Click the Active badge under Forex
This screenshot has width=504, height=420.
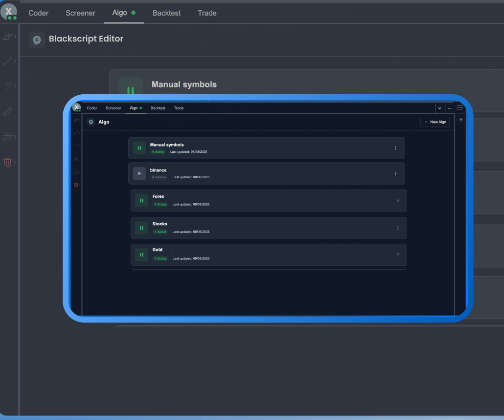[160, 205]
